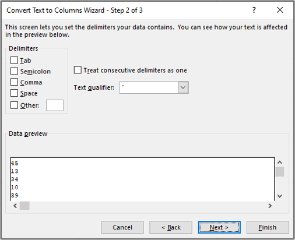Open help via the question mark icon
The width and height of the screenshot is (295, 240).
[254, 10]
